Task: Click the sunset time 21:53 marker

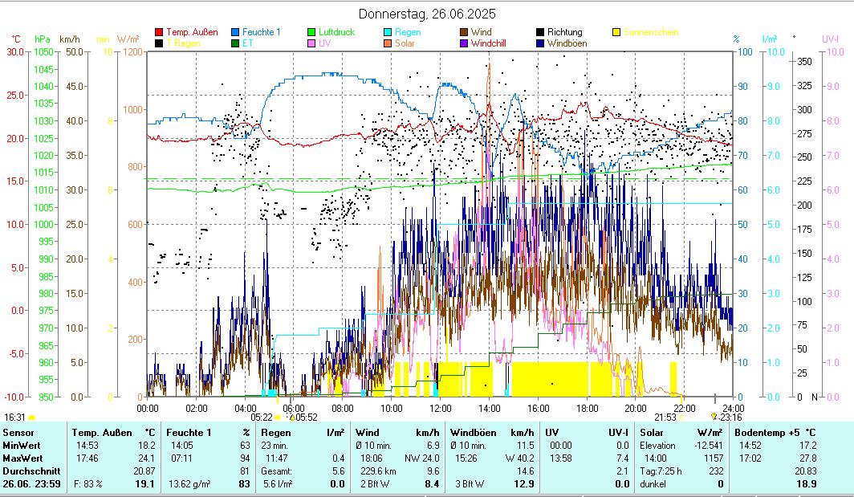Action: click(665, 418)
